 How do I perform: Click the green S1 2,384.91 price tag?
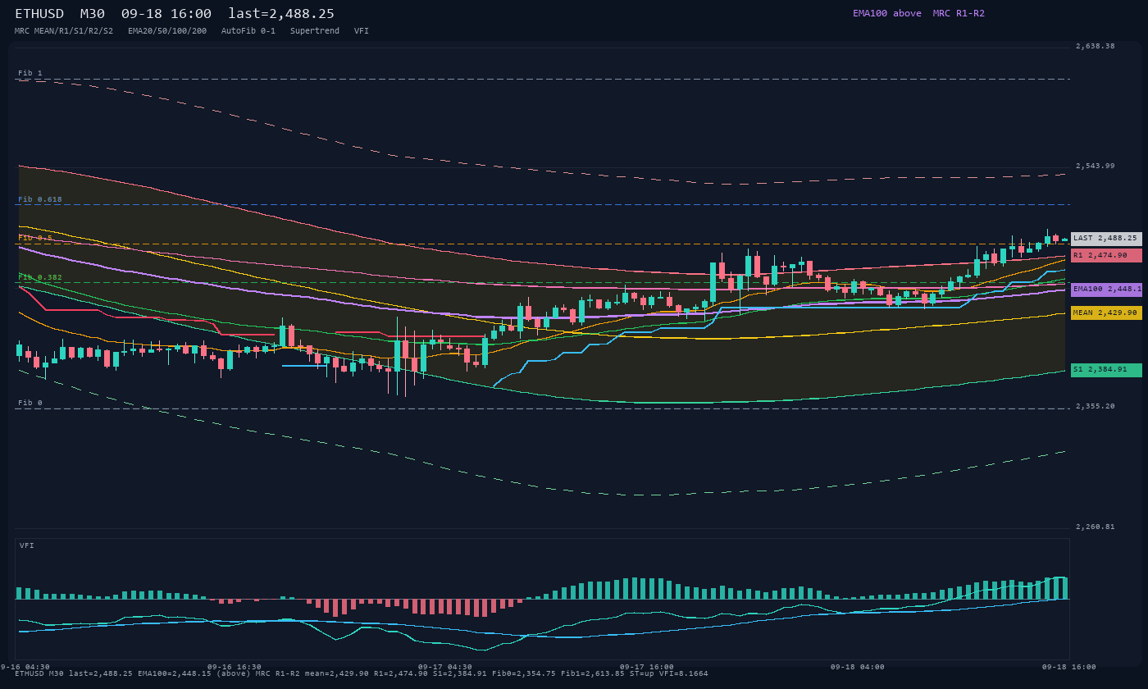tap(1106, 370)
